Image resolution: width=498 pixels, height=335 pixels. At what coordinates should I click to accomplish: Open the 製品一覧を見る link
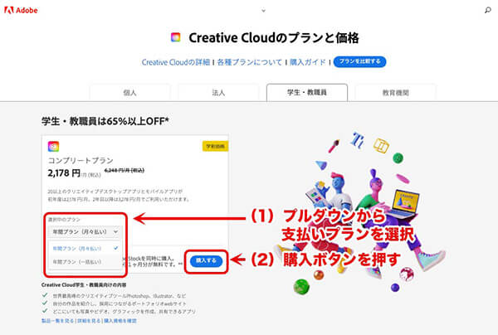pos(58,321)
